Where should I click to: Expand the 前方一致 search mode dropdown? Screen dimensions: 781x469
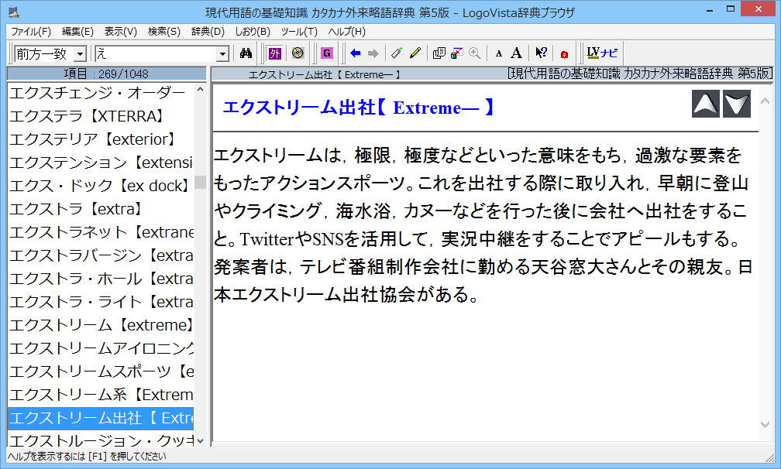click(x=81, y=54)
